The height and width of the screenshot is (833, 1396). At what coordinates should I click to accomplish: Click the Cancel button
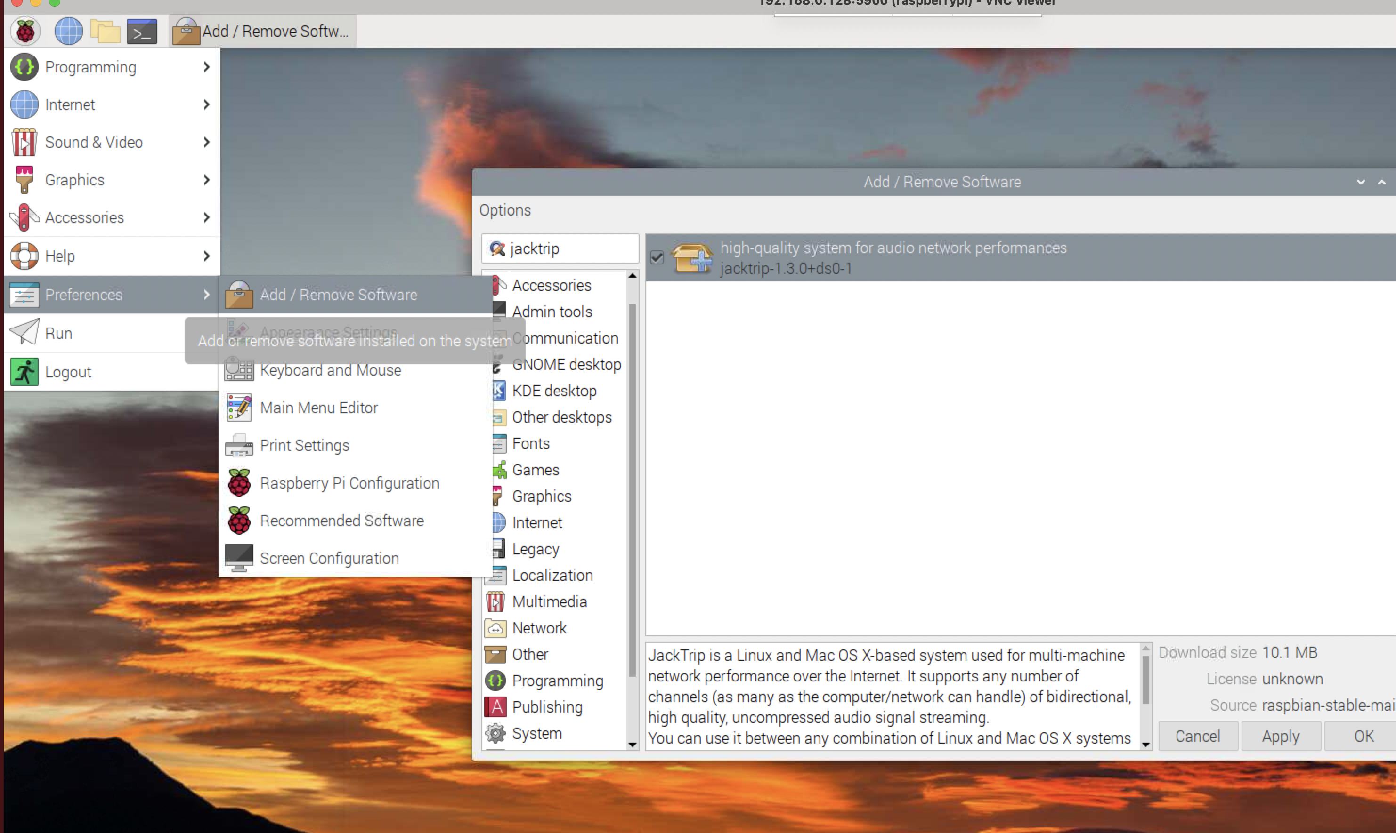pos(1198,736)
